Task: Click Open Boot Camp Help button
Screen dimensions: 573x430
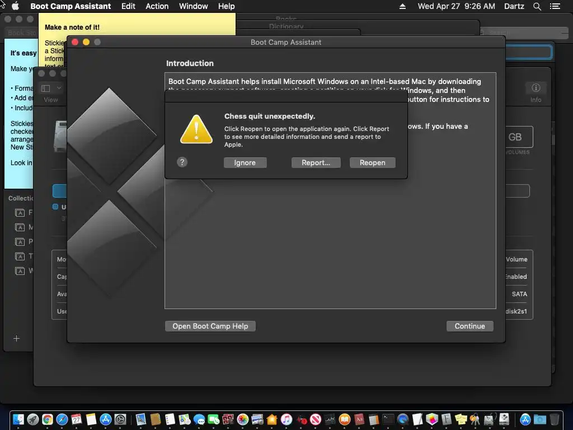Action: pos(210,326)
